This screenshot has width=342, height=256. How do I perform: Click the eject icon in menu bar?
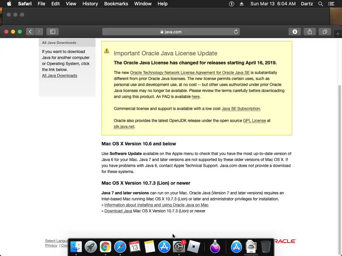[241, 4]
